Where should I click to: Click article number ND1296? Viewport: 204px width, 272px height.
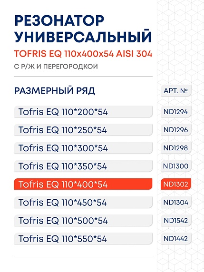coord(176,130)
